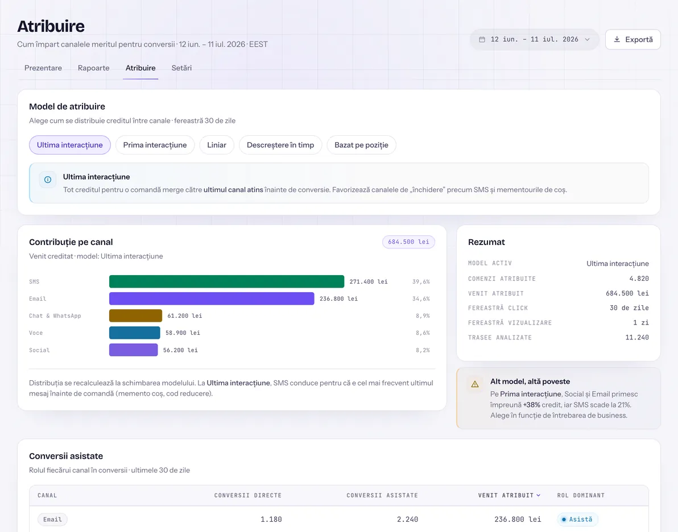Click the Email channel tag in table

(52, 519)
